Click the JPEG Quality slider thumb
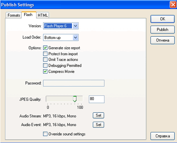The image size is (177, 143). coord(75,99)
